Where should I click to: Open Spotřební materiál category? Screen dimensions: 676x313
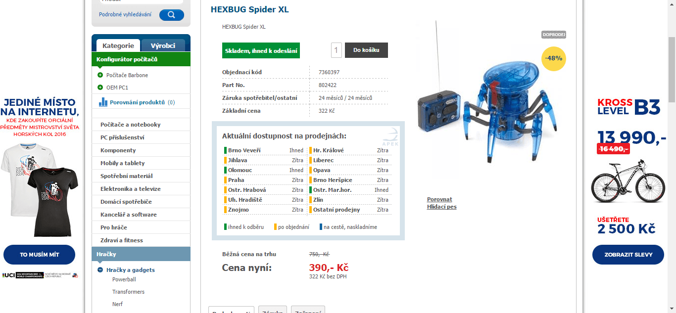pyautogui.click(x=141, y=176)
